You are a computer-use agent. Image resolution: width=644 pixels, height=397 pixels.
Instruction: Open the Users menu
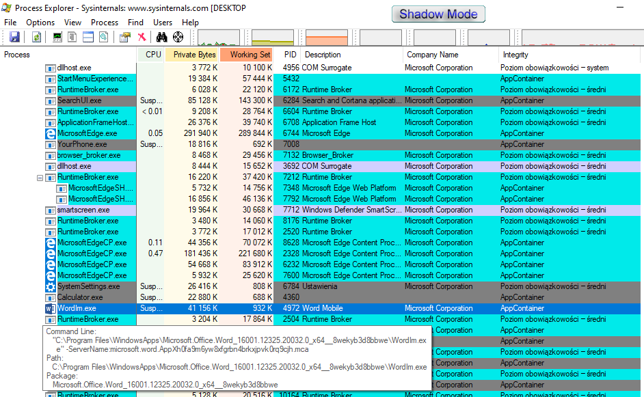click(x=163, y=23)
